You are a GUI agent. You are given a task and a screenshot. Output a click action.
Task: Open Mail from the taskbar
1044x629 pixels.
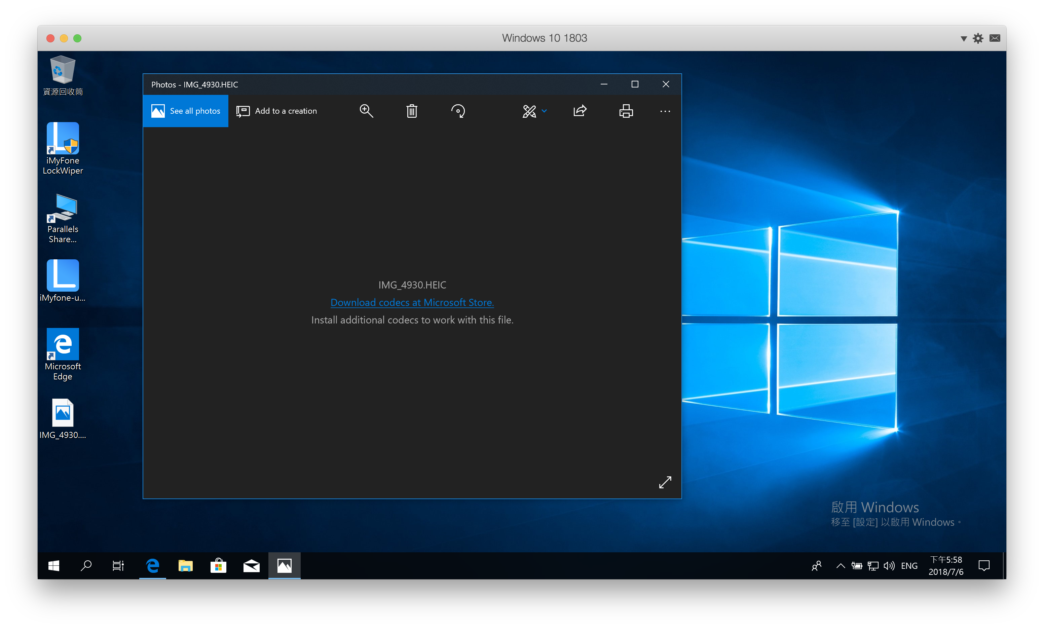[x=252, y=566]
